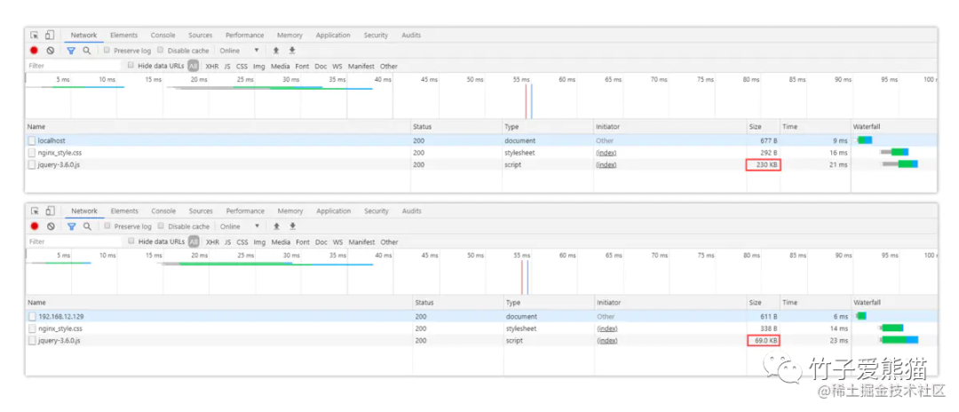This screenshot has width=959, height=412.
Task: Filter by JS in the localhost panel
Action: 227,66
